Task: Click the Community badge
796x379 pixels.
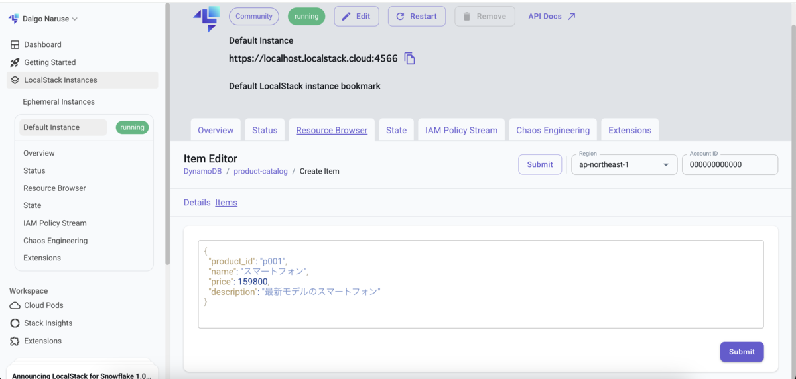Action: click(254, 17)
